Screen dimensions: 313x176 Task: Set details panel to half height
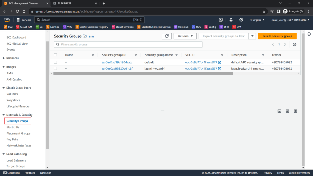coord(287,111)
